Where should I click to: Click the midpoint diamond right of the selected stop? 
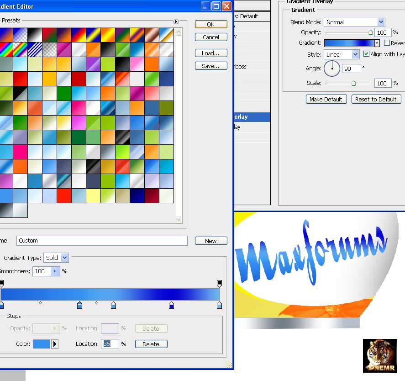(x=96, y=302)
